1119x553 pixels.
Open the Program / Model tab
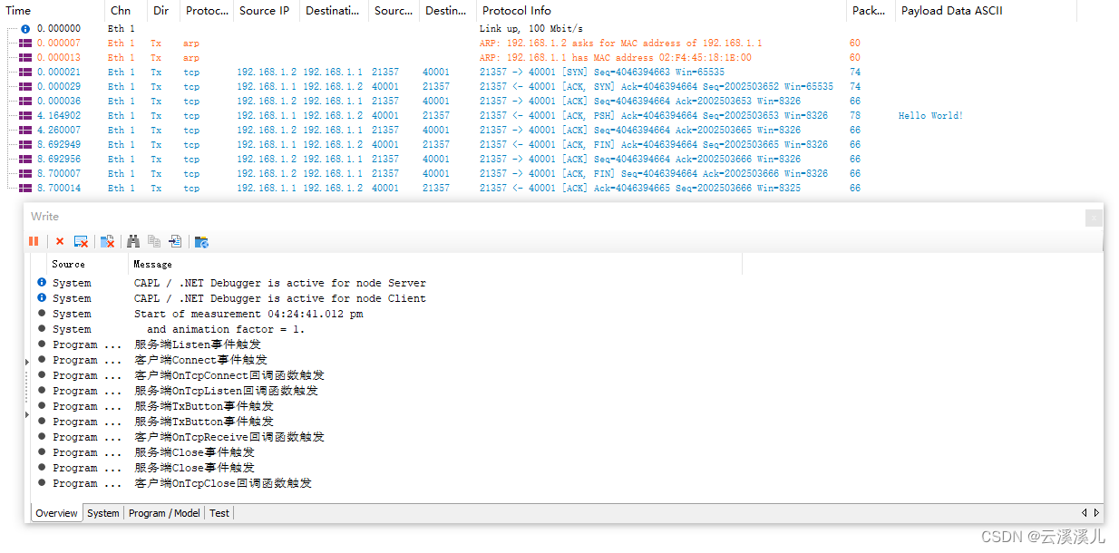click(163, 512)
